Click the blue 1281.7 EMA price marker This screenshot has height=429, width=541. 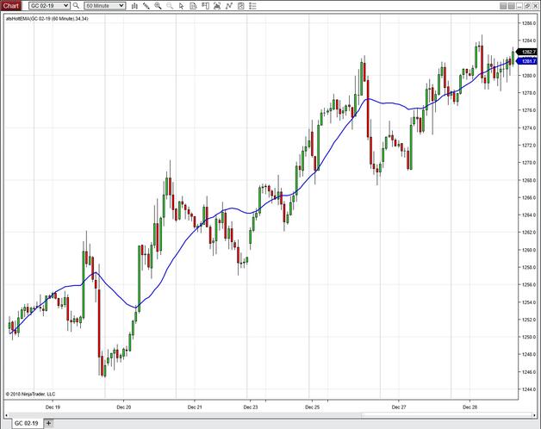click(x=529, y=61)
